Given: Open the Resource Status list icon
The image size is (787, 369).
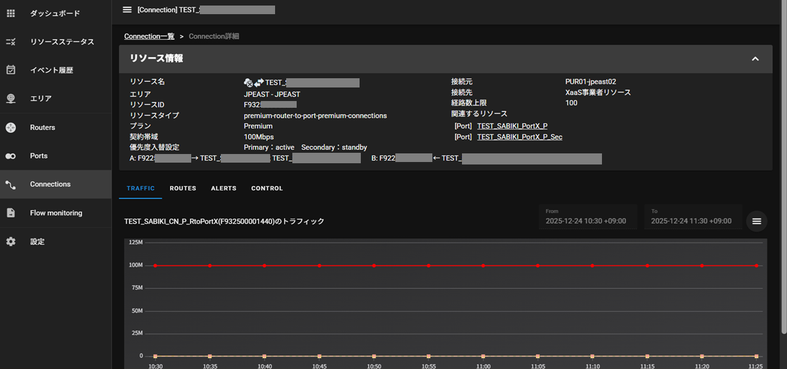Looking at the screenshot, I should (x=10, y=42).
